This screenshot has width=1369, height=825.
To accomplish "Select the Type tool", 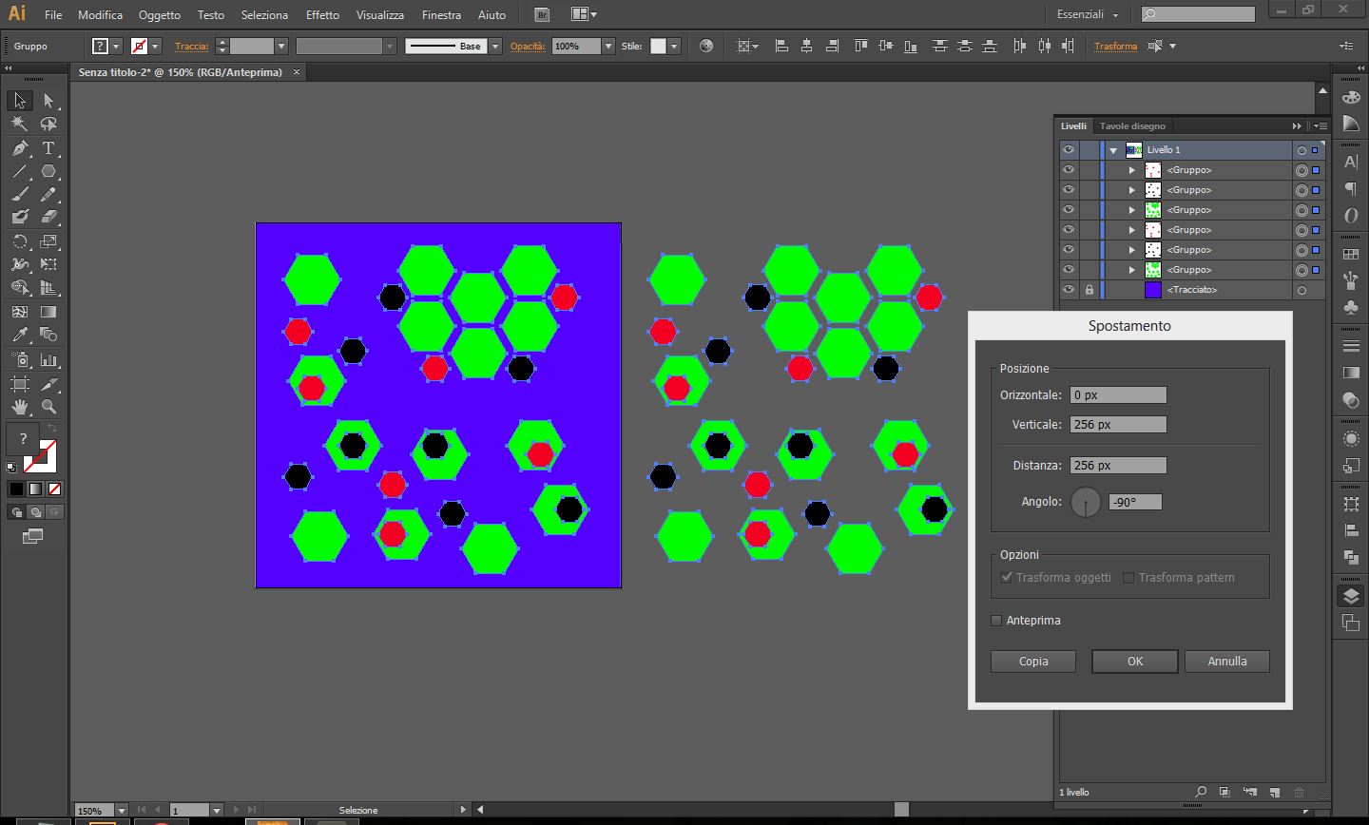I will coord(48,148).
